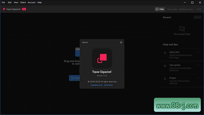Open the Plugins tip
Viewport: 204px width, 115px height.
182,80
